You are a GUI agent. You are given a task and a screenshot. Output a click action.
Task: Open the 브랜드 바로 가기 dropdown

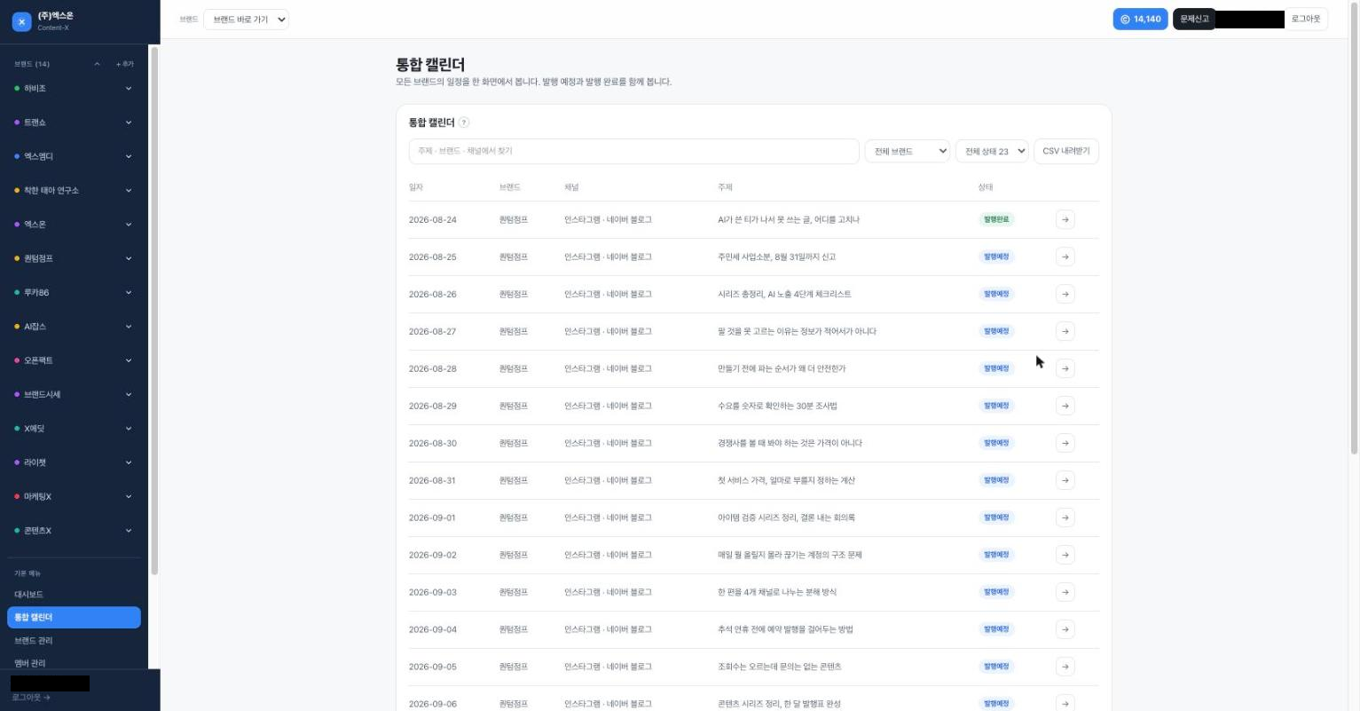[246, 19]
